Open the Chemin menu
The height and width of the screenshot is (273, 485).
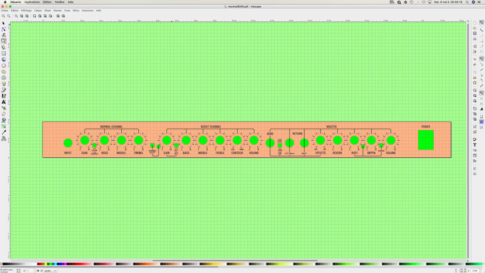[x=57, y=10]
